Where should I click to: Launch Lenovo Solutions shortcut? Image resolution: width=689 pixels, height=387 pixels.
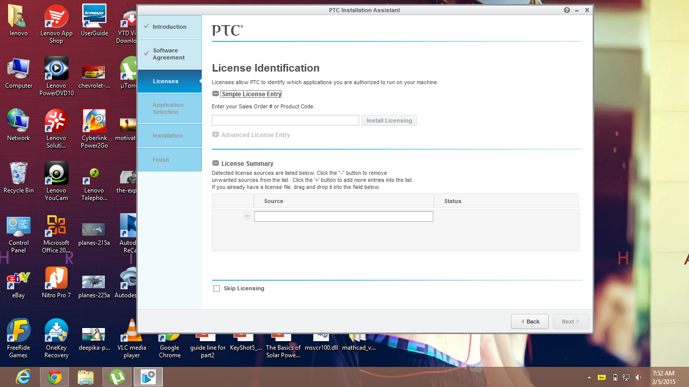(x=56, y=128)
